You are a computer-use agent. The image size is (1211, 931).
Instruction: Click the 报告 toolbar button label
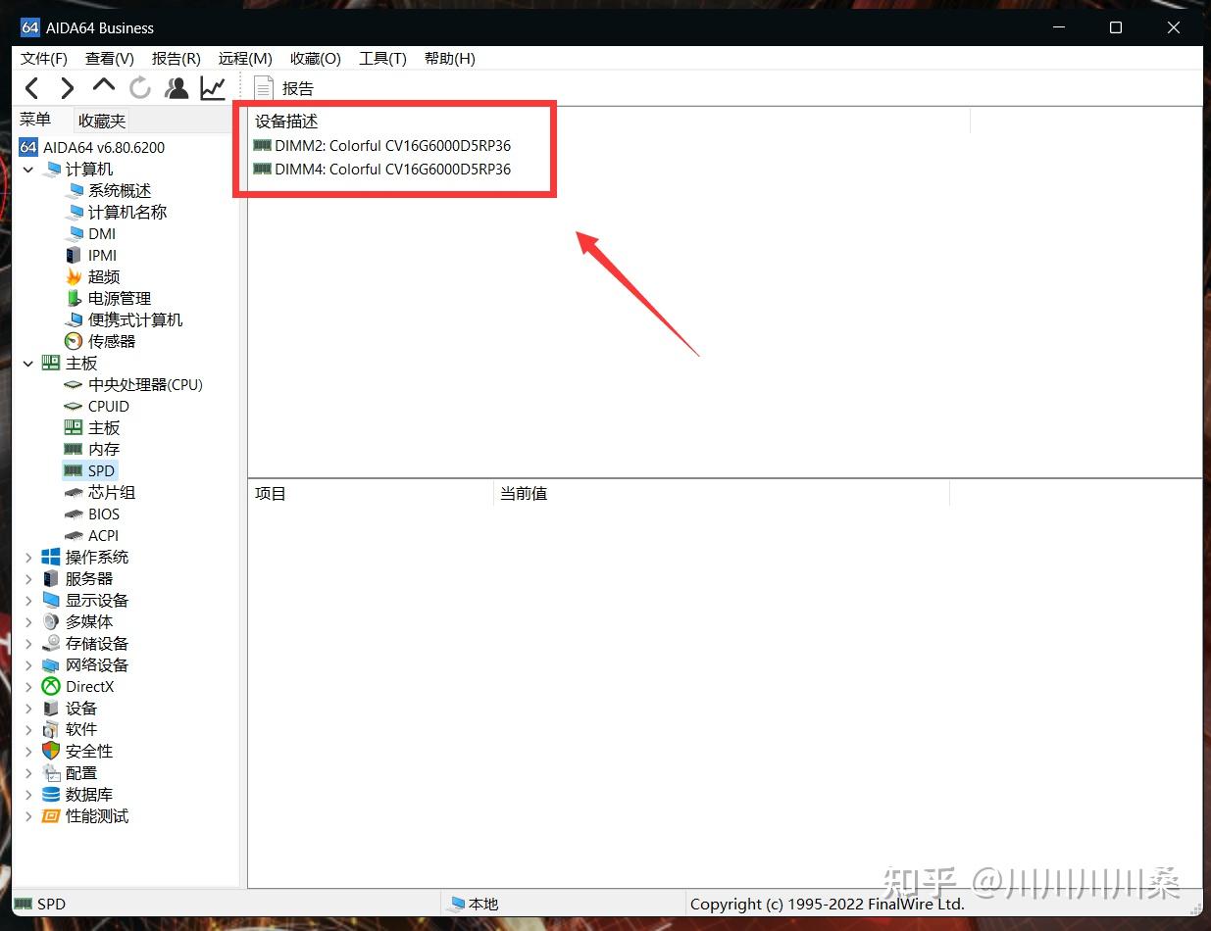[298, 88]
